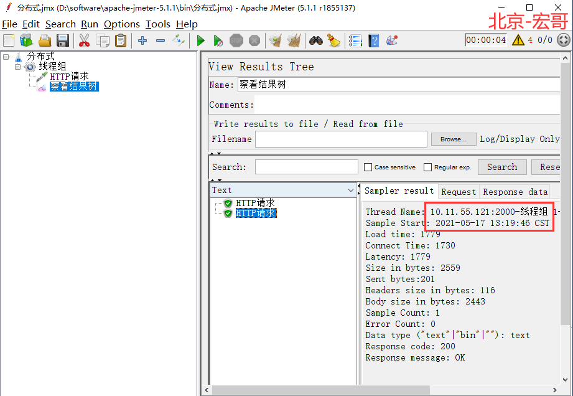Click the Search text field

(x=306, y=167)
